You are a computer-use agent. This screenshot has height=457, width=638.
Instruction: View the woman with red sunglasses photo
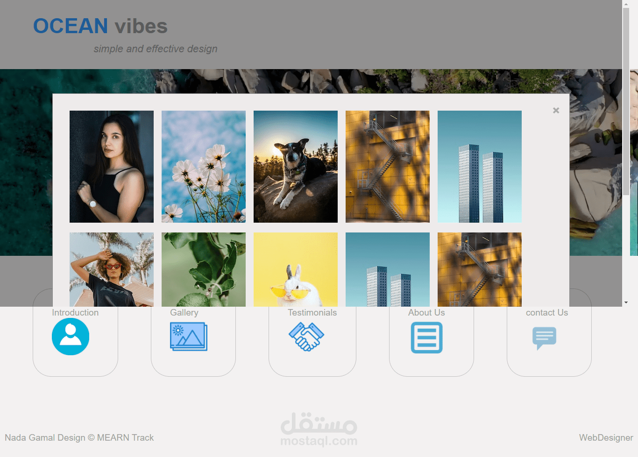112,269
